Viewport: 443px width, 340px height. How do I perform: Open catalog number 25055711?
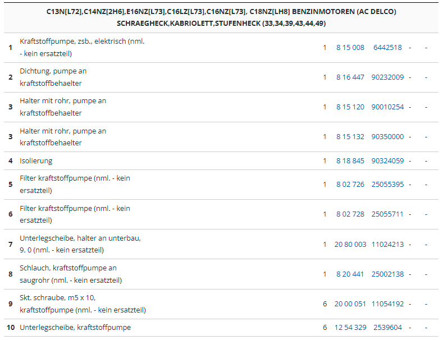(387, 214)
